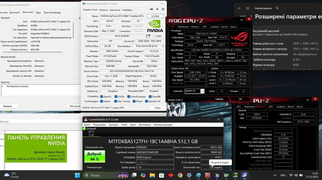The height and width of the screenshot is (180, 322).
Task: Open Мова(Language) menu in CrystalDiskInfo
Action: (x=163, y=125)
